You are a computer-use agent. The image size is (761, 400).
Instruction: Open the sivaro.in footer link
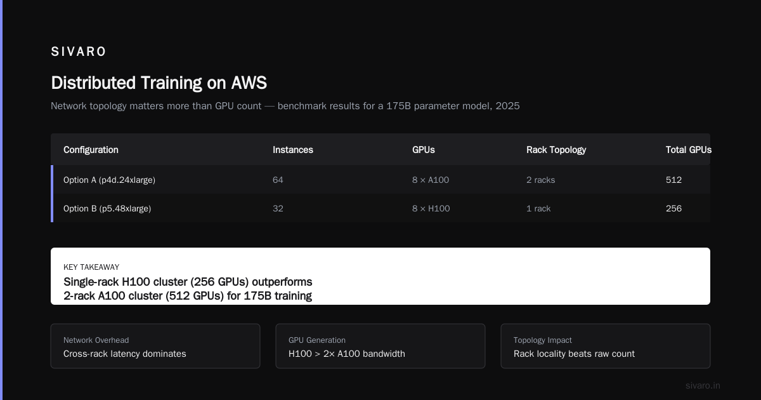(703, 385)
